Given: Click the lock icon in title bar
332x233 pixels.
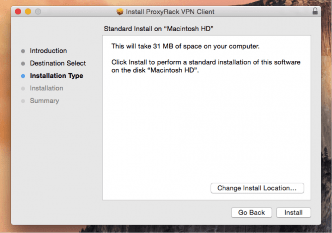Looking at the screenshot, I should 315,11.
